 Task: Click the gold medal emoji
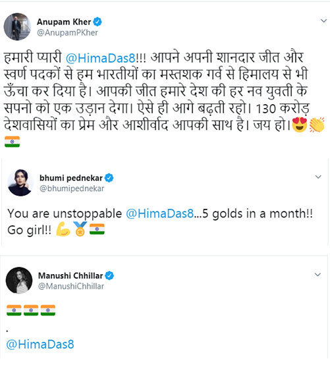click(80, 229)
